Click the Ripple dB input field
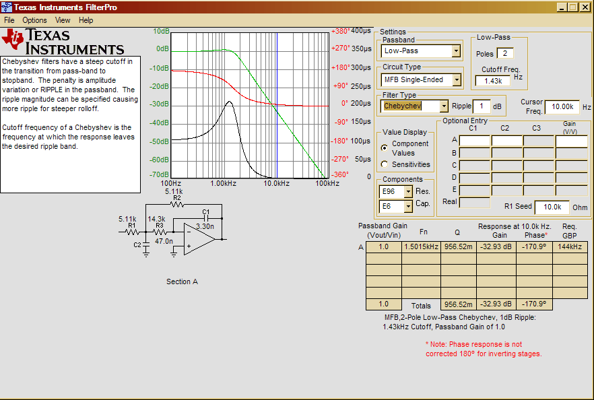Viewport: 594px width, 400px height. (482, 106)
